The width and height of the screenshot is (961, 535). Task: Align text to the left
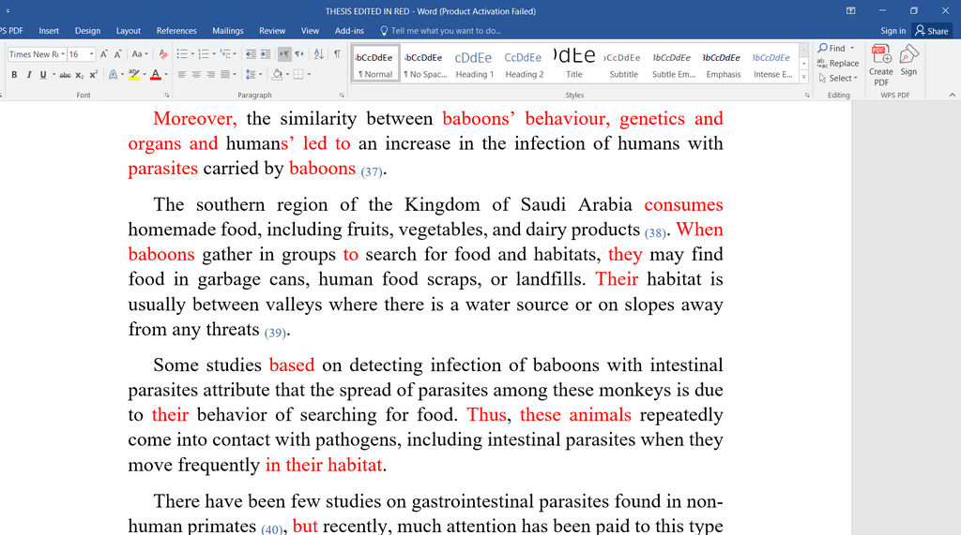(182, 75)
